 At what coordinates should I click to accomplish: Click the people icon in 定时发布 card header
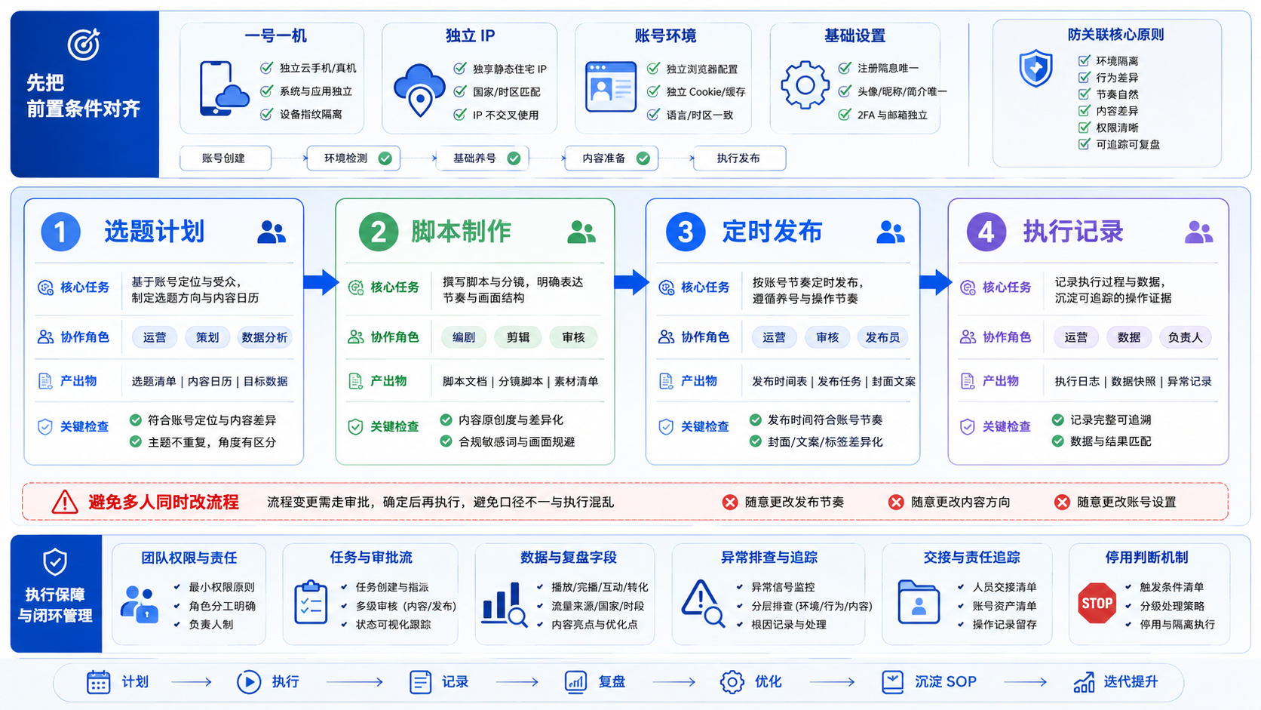[x=891, y=232]
